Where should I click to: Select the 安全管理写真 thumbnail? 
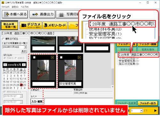pos(70,70)
